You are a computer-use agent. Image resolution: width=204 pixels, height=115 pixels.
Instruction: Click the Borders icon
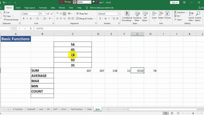(x=38, y=19)
